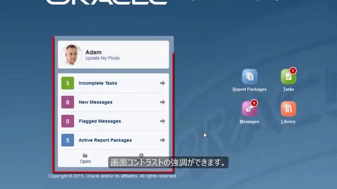Open the Messages icon

pyautogui.click(x=250, y=109)
